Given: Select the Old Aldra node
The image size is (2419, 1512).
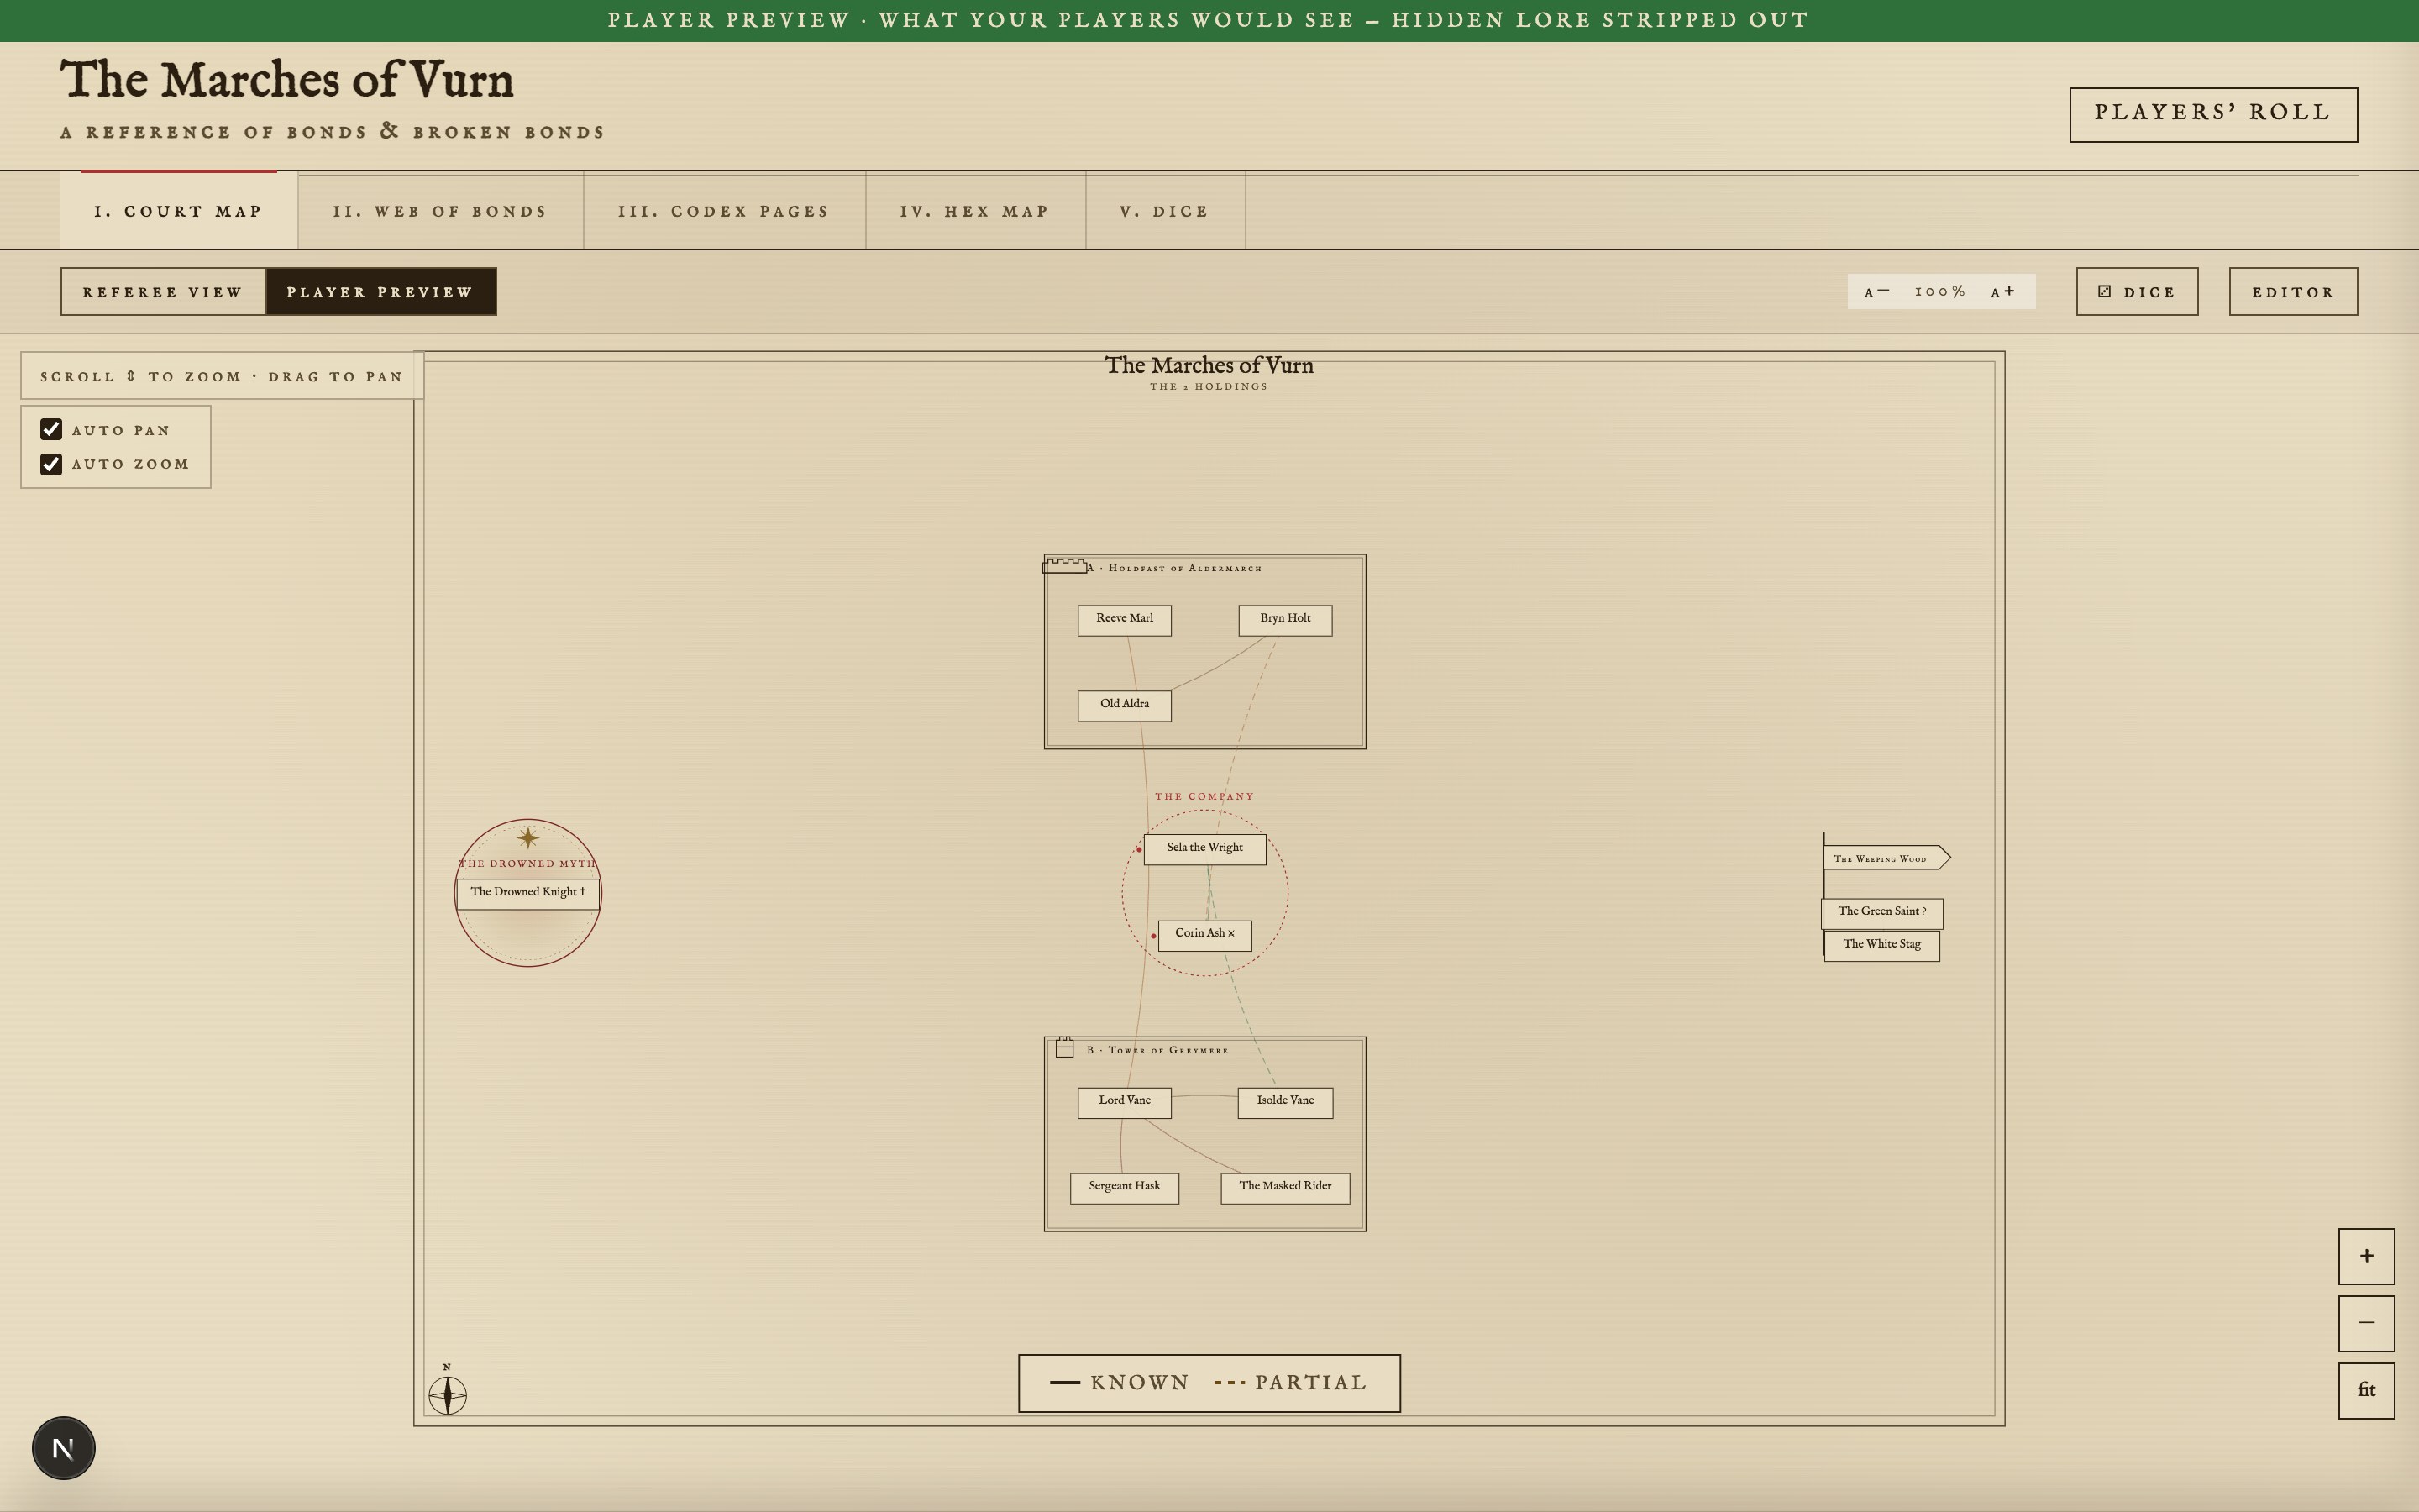Looking at the screenshot, I should pos(1125,706).
